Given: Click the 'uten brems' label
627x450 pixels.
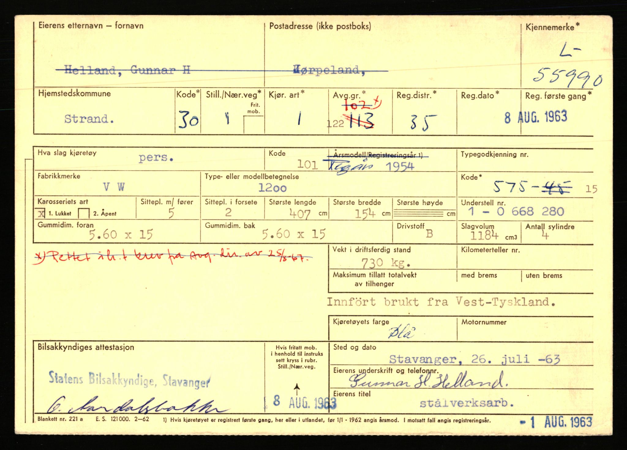Looking at the screenshot, I should (x=544, y=275).
